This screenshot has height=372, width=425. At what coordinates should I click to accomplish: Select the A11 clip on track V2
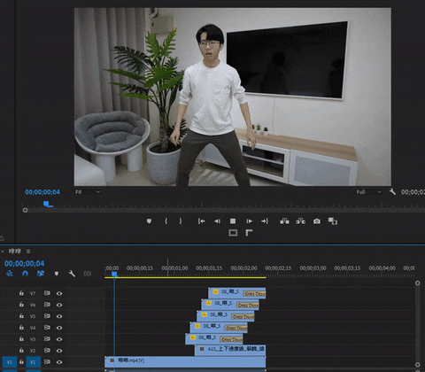point(230,351)
